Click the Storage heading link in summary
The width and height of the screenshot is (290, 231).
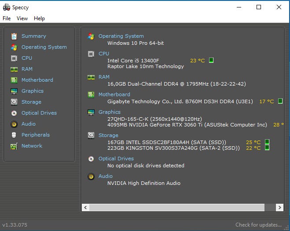[108, 135]
